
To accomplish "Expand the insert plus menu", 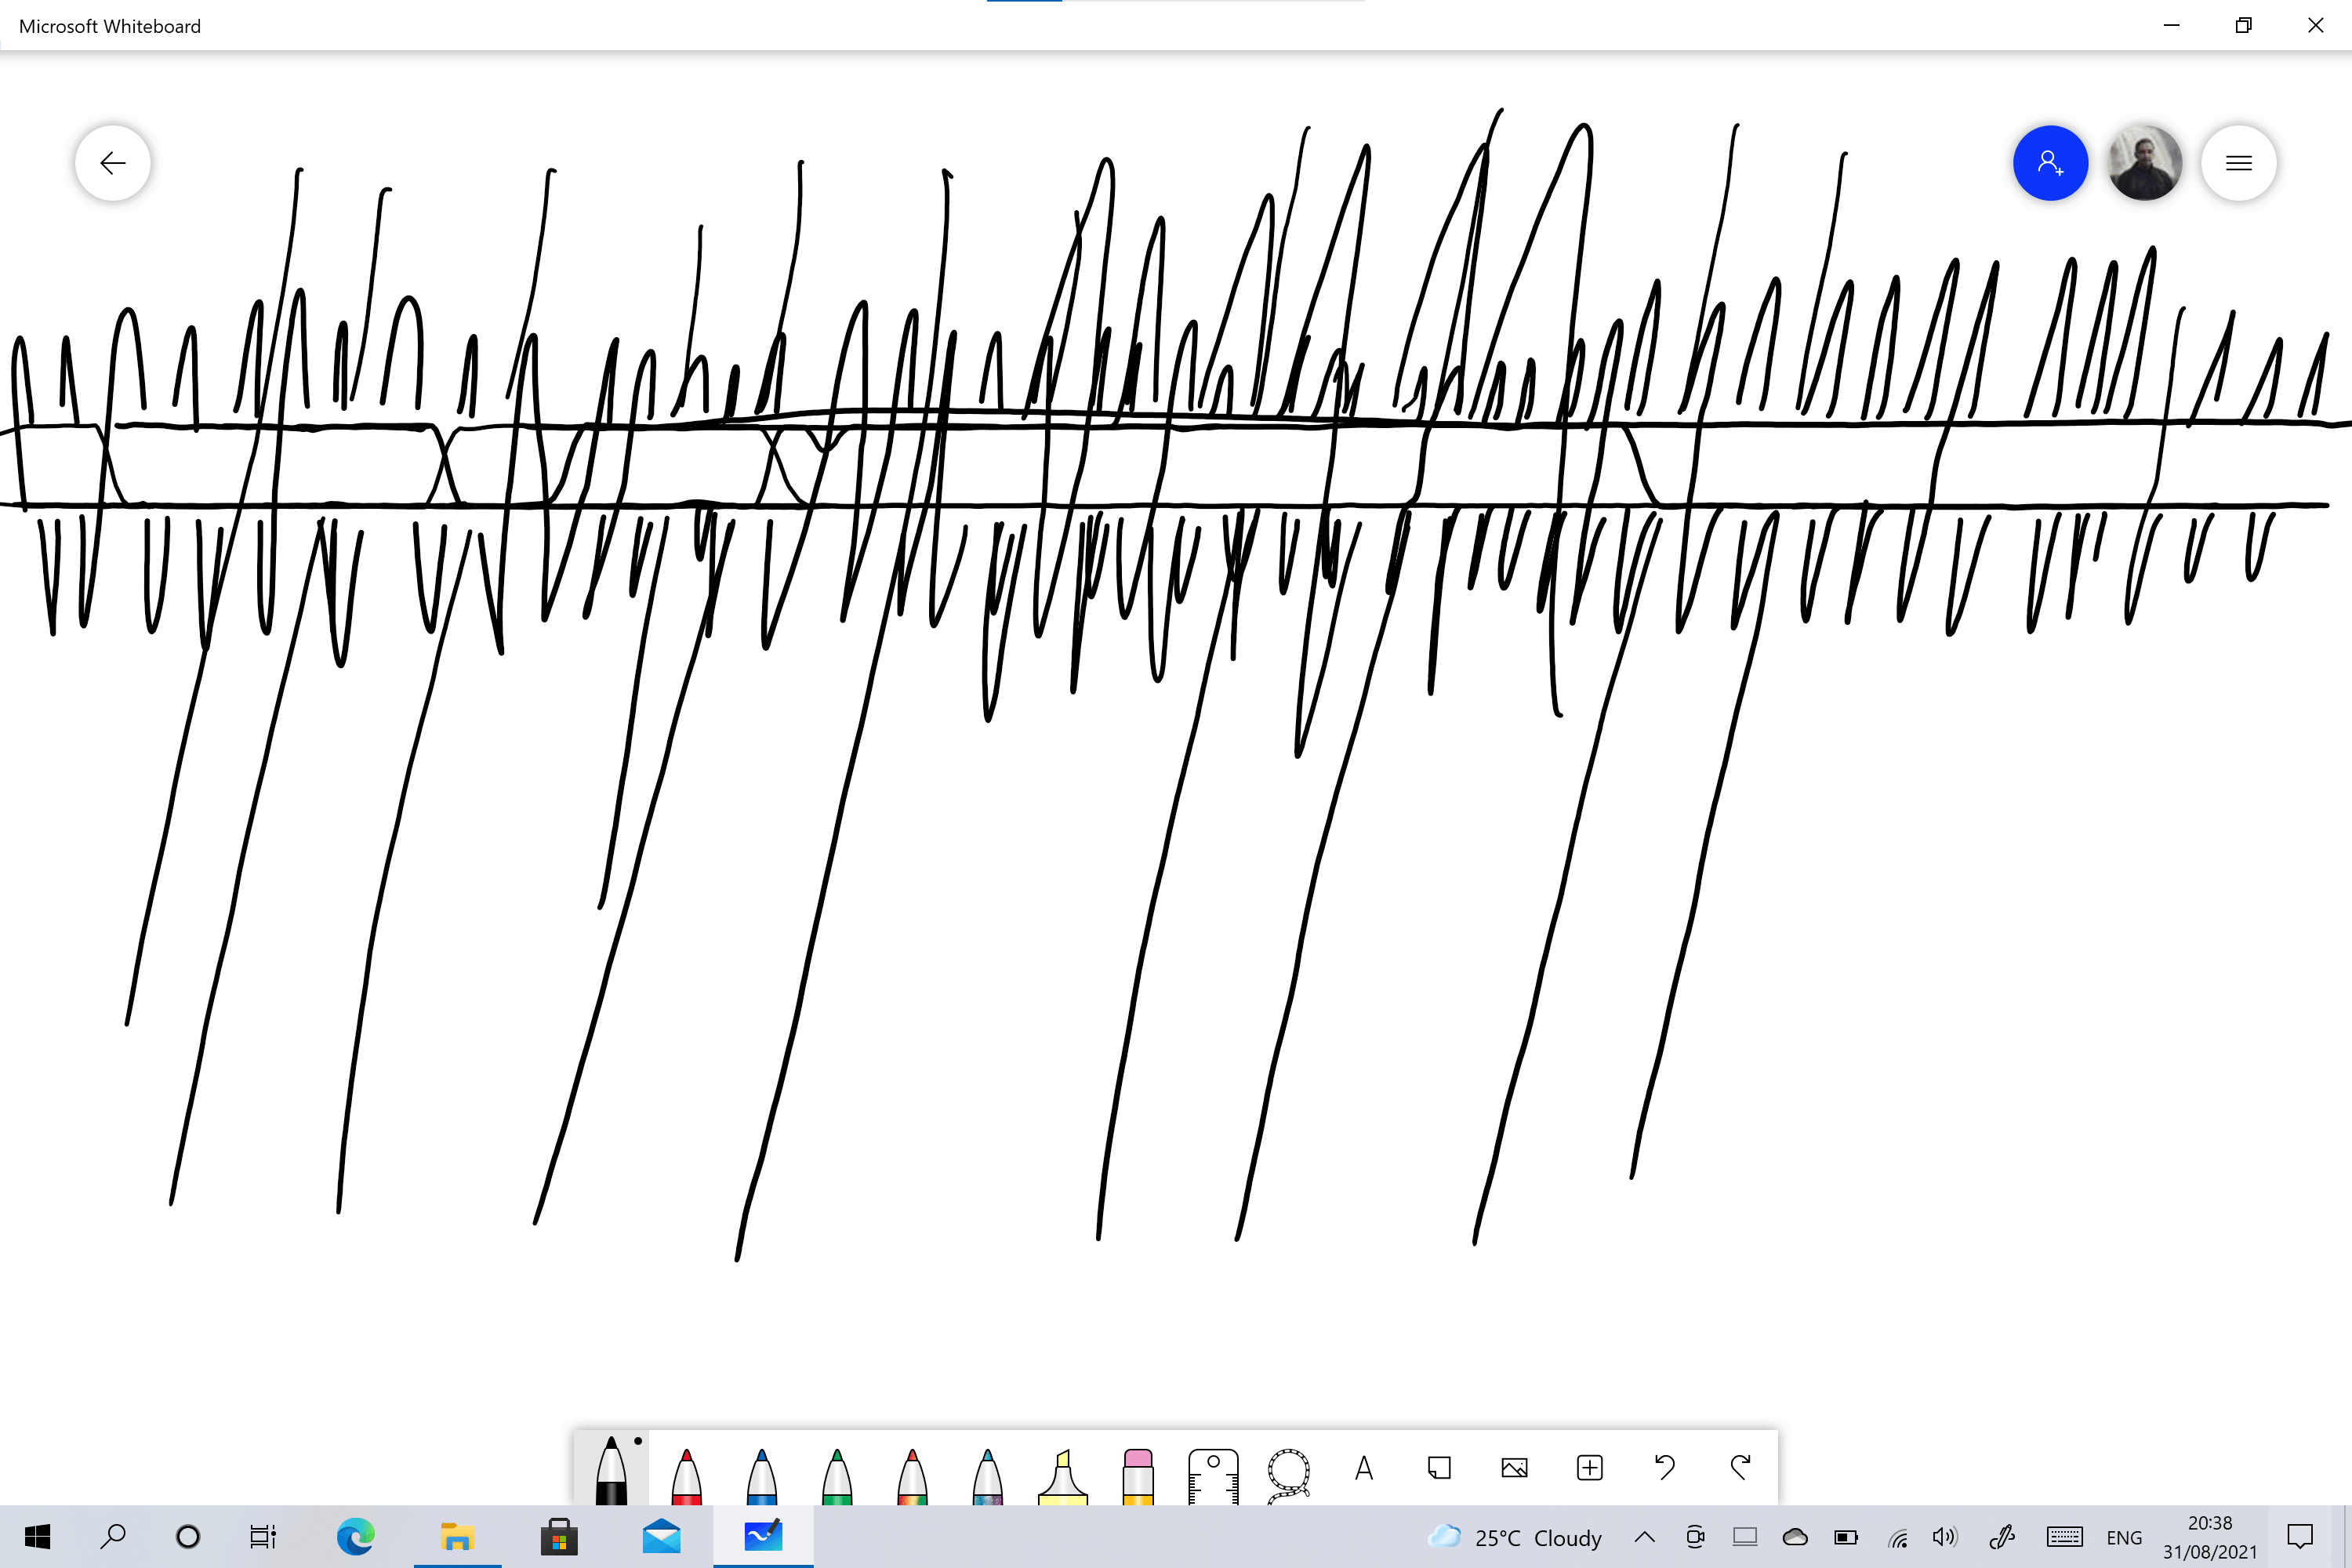I will point(1589,1468).
